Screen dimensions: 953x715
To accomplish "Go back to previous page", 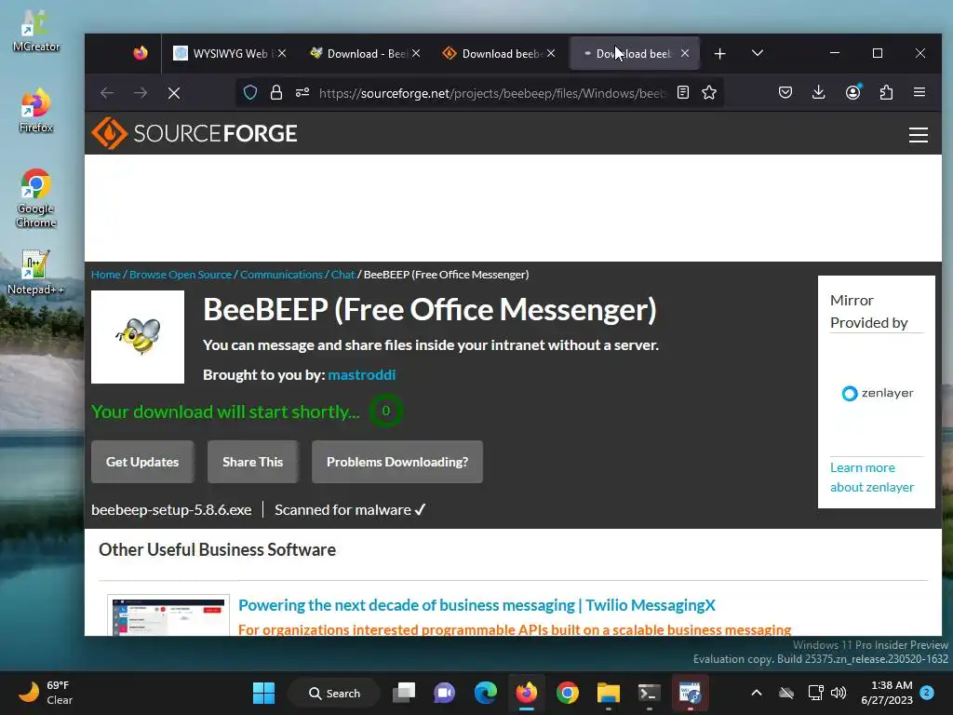I will pyautogui.click(x=107, y=93).
